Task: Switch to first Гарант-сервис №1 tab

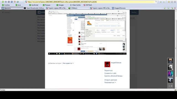Action: (56, 8)
